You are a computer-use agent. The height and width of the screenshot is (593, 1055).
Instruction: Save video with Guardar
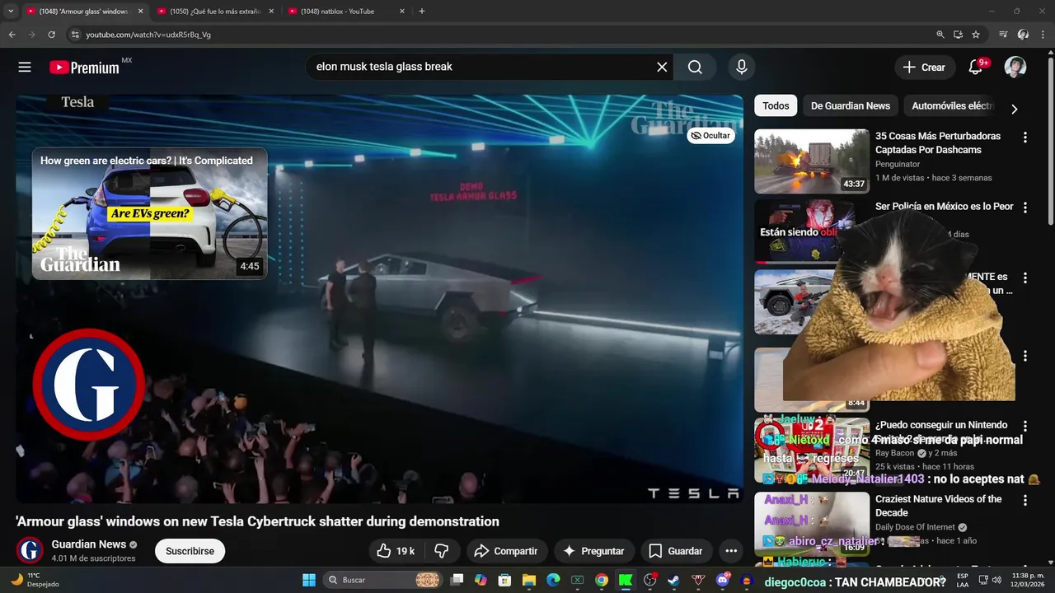(x=676, y=551)
